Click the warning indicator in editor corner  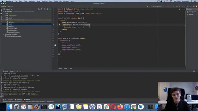point(180,9)
